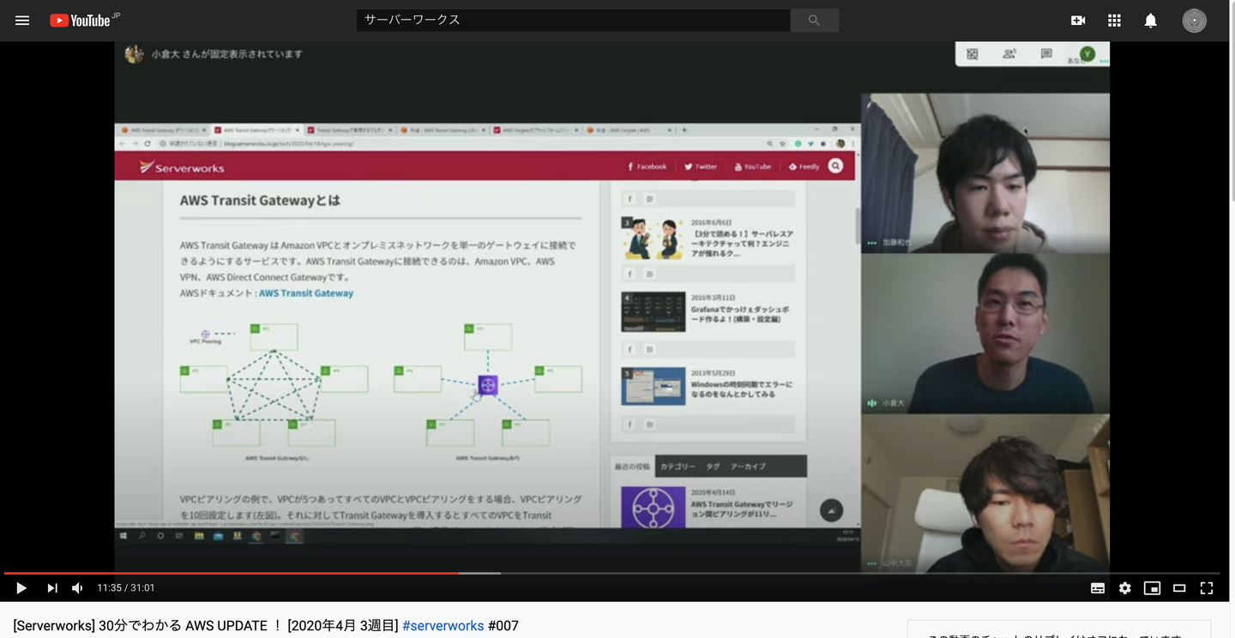
Task: Open the Windowsの時刻同期 article title
Action: [x=742, y=389]
